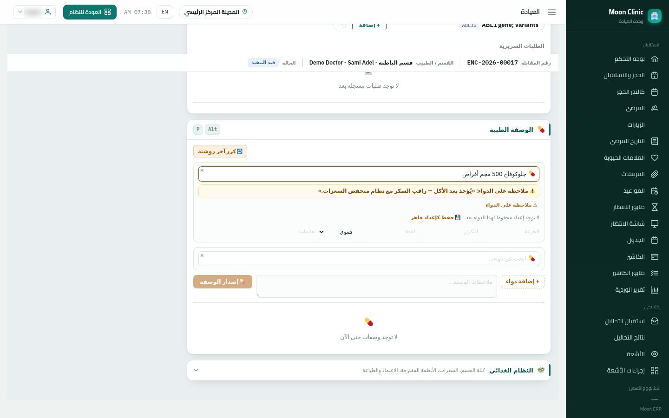Click العودة للنظام button
Screen dimensions: 669x418
point(90,12)
